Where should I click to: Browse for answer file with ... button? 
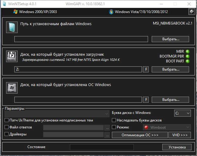click(x=107, y=128)
